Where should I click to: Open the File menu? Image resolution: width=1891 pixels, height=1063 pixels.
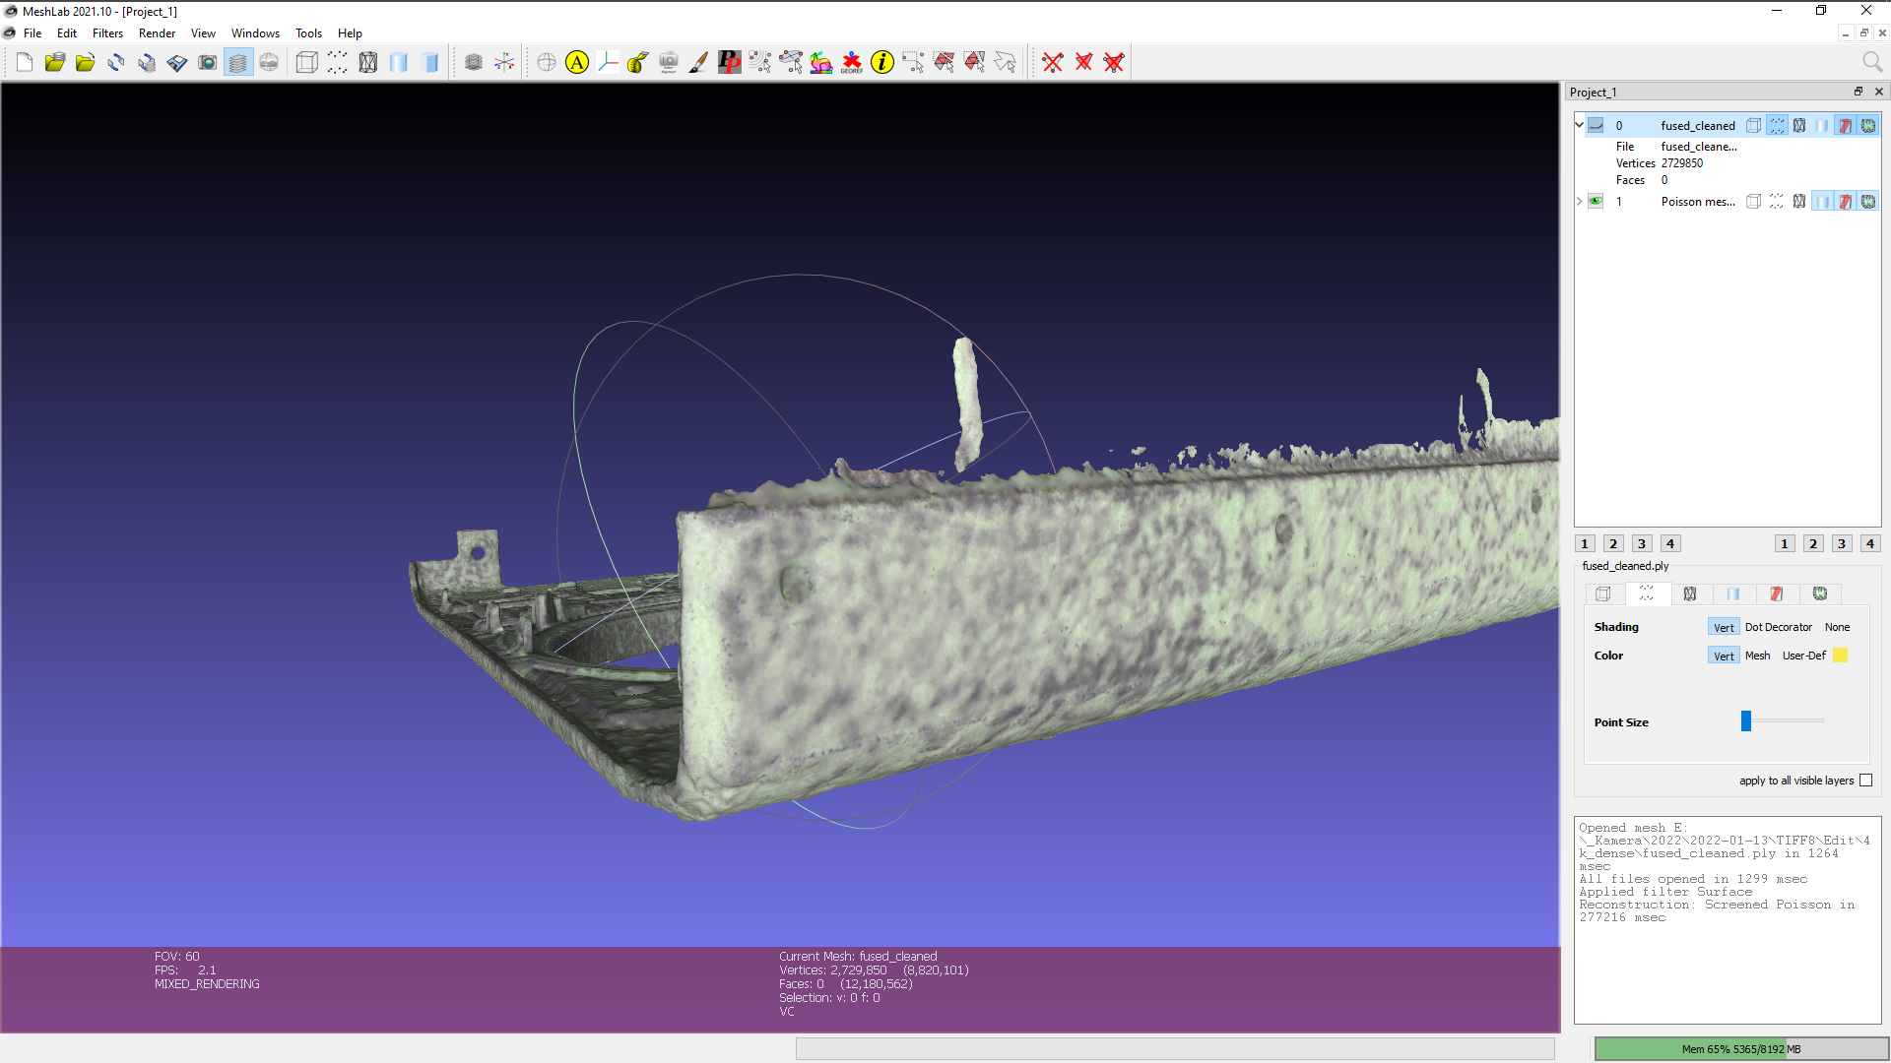[33, 33]
